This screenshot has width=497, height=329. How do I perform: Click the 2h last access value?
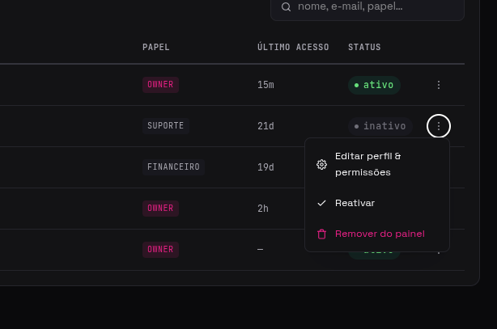tap(263, 209)
